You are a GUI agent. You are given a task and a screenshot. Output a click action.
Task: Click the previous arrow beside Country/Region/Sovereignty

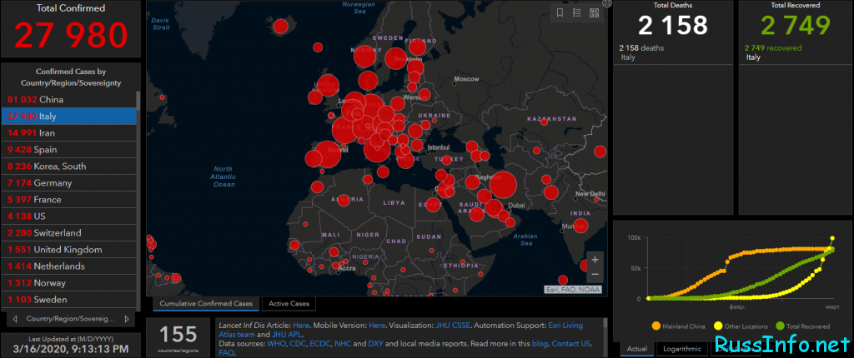click(15, 319)
